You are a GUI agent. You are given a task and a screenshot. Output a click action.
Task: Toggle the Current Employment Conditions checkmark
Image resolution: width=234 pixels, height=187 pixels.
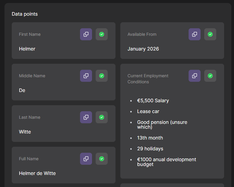(210, 76)
